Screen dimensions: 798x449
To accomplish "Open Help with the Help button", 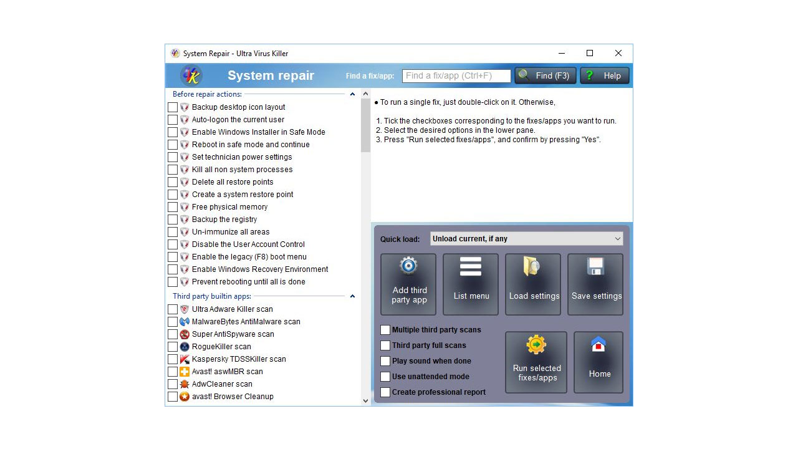I will [x=605, y=75].
